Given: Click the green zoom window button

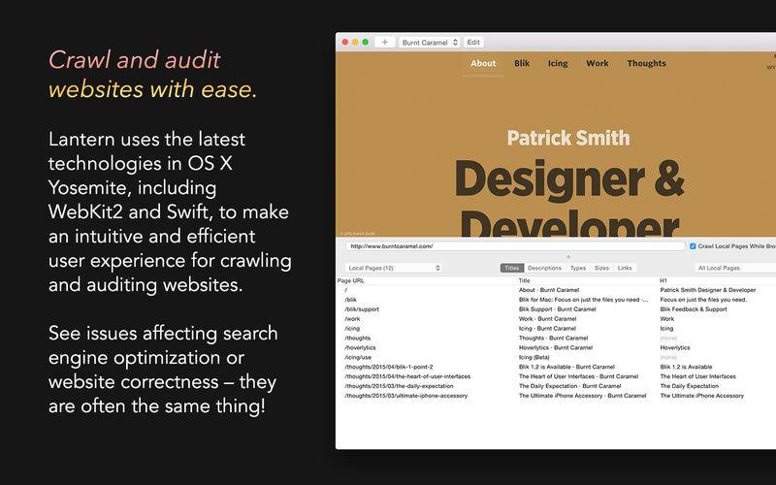Looking at the screenshot, I should coord(366,42).
